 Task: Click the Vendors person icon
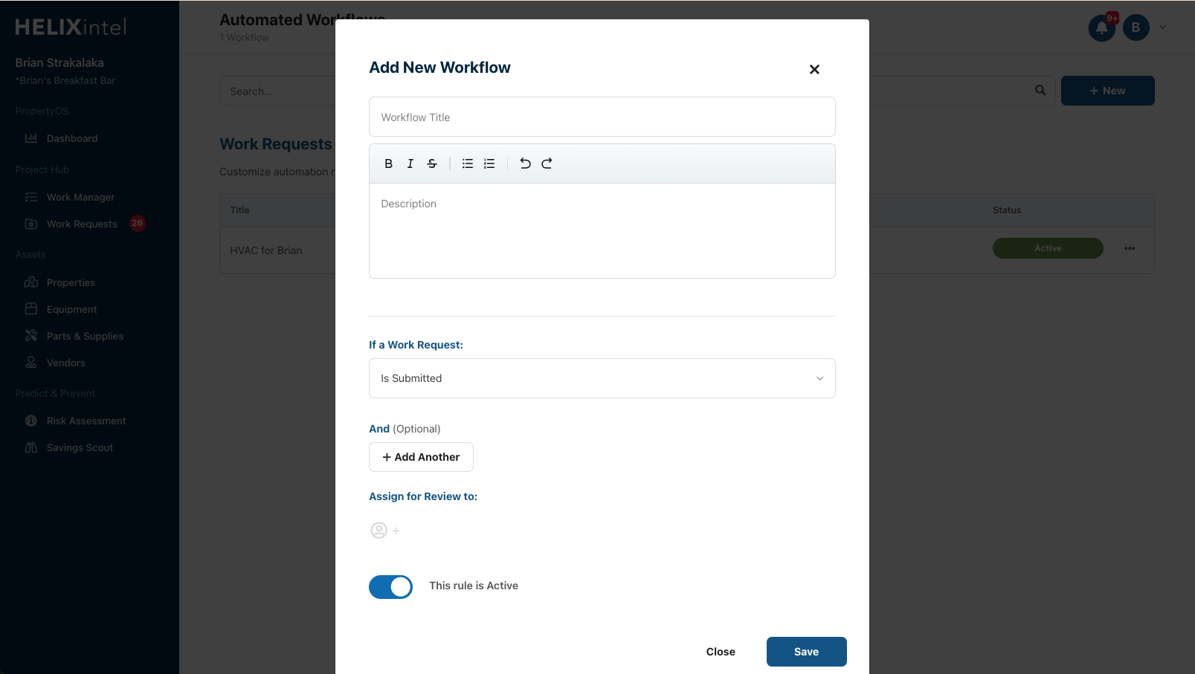(x=31, y=363)
